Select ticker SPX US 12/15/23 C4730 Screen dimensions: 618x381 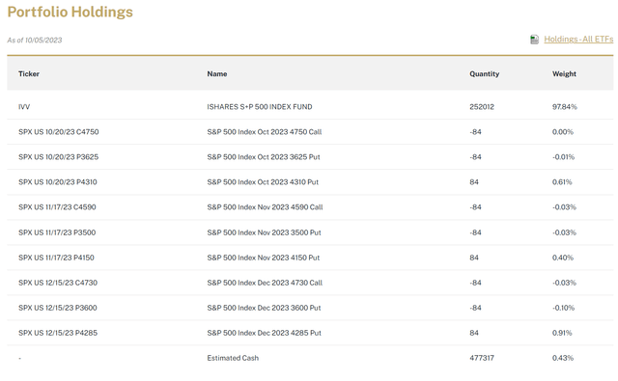click(58, 283)
